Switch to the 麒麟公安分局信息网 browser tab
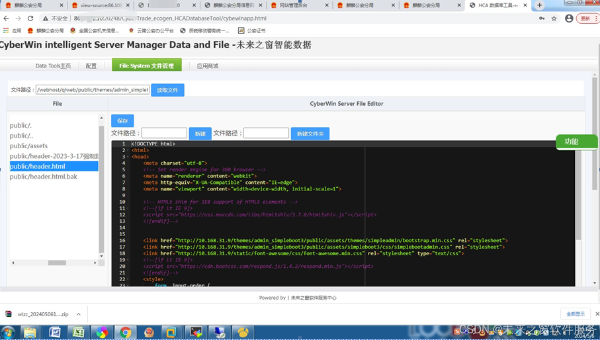This screenshot has height=340, width=600. pos(234,5)
